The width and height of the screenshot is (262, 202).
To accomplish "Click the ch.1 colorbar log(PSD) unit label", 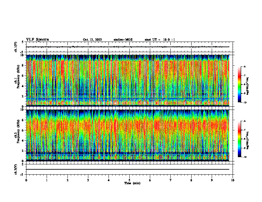I will click(248, 86).
